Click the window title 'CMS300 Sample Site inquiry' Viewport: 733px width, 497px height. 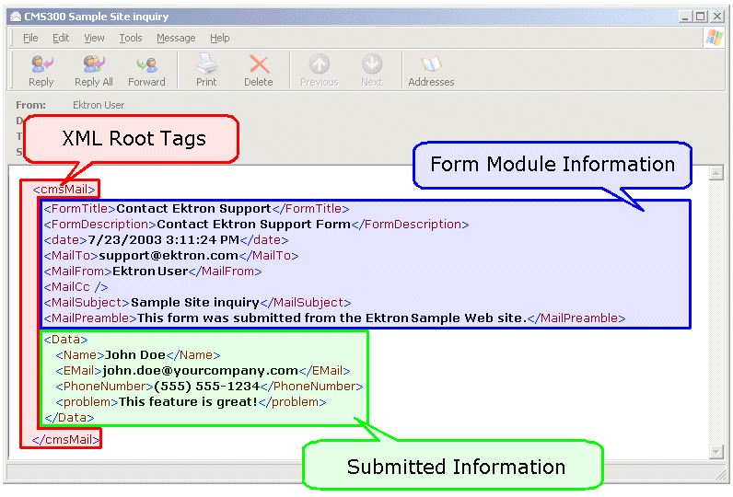pos(97,17)
